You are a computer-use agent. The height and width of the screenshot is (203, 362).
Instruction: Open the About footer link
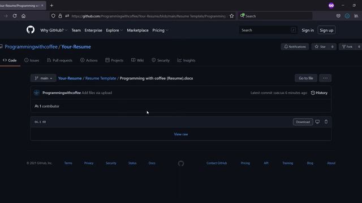pyautogui.click(x=331, y=163)
